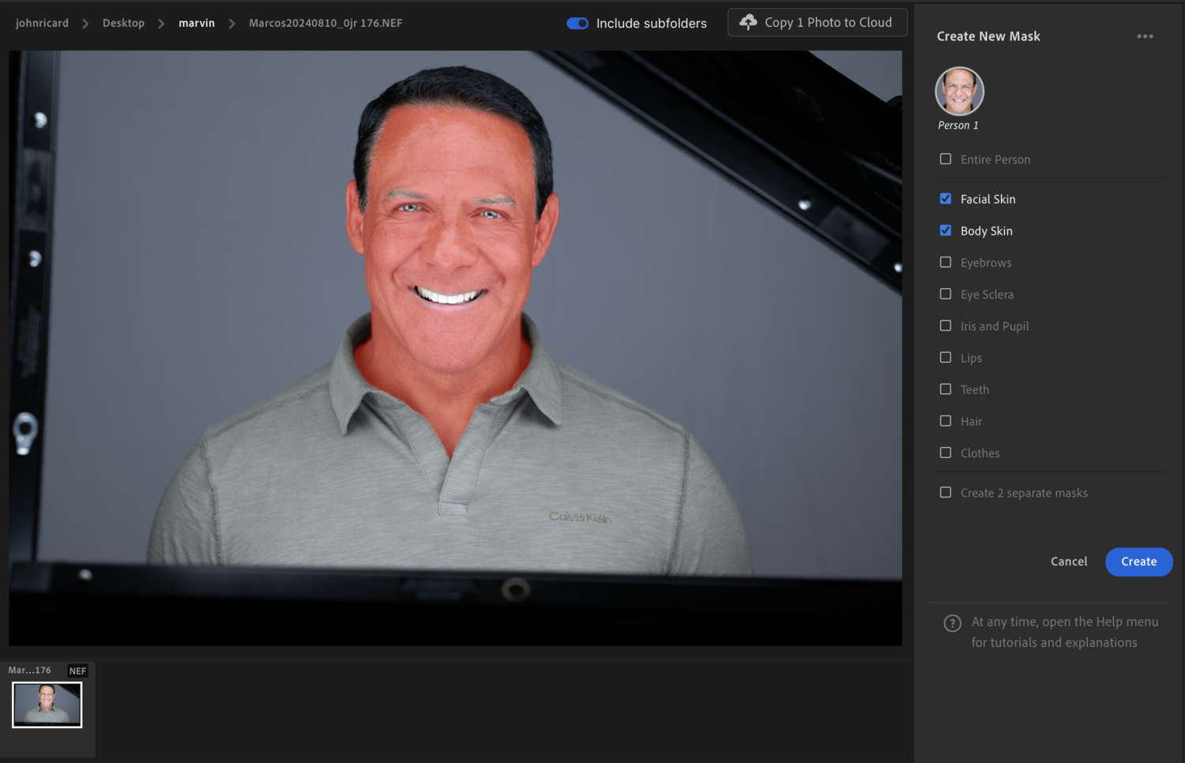Click the Help question mark icon

coord(953,624)
